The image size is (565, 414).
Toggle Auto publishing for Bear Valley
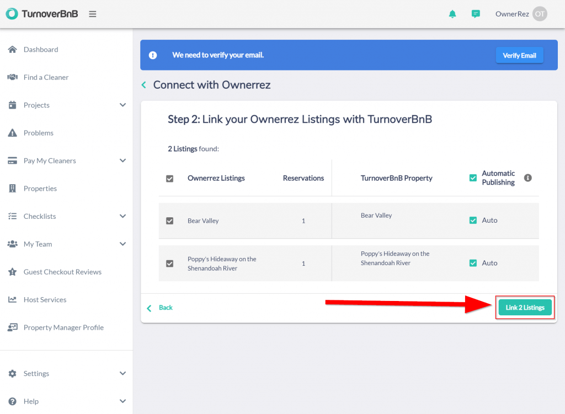[x=473, y=221]
